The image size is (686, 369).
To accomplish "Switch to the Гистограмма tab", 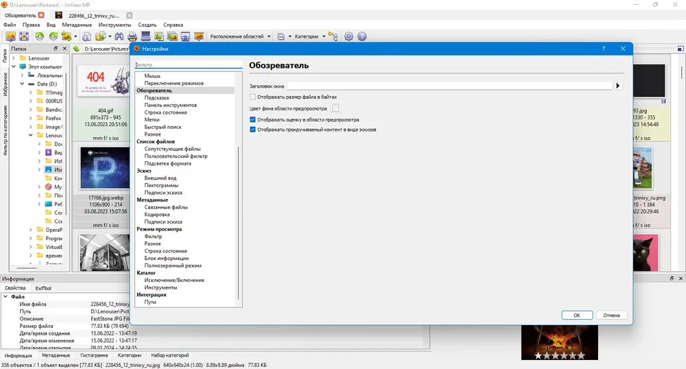I will (94, 355).
